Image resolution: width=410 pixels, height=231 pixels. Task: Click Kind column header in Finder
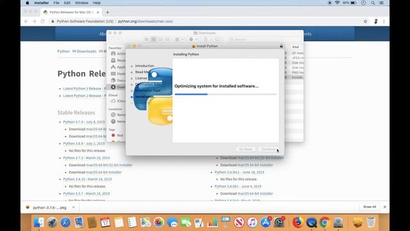[x=295, y=47]
